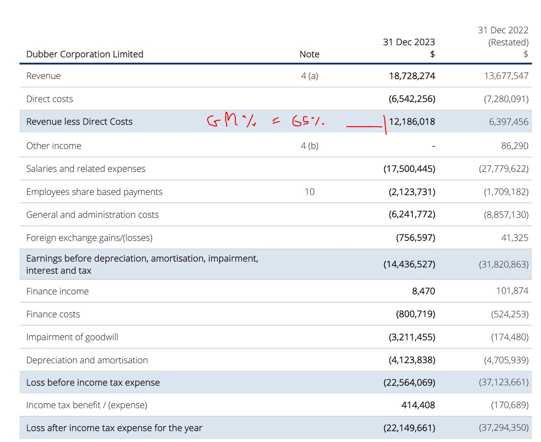Select impairment value (3,211,455)
541x442 pixels.
[x=412, y=337]
